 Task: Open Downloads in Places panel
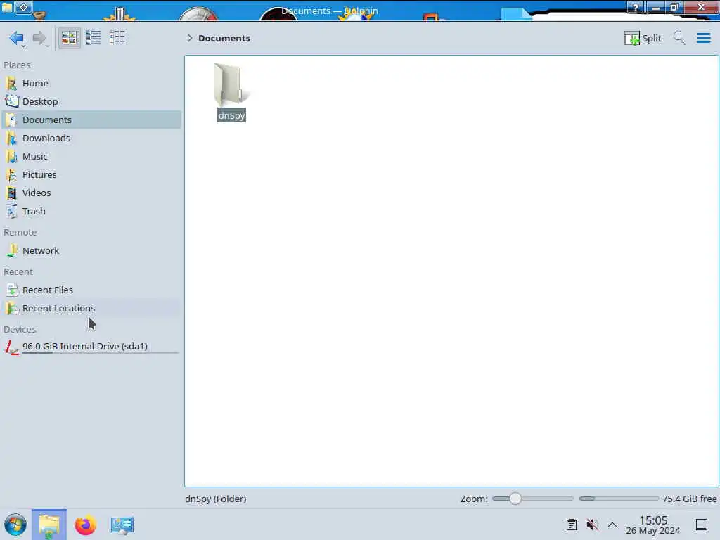[91, 139]
